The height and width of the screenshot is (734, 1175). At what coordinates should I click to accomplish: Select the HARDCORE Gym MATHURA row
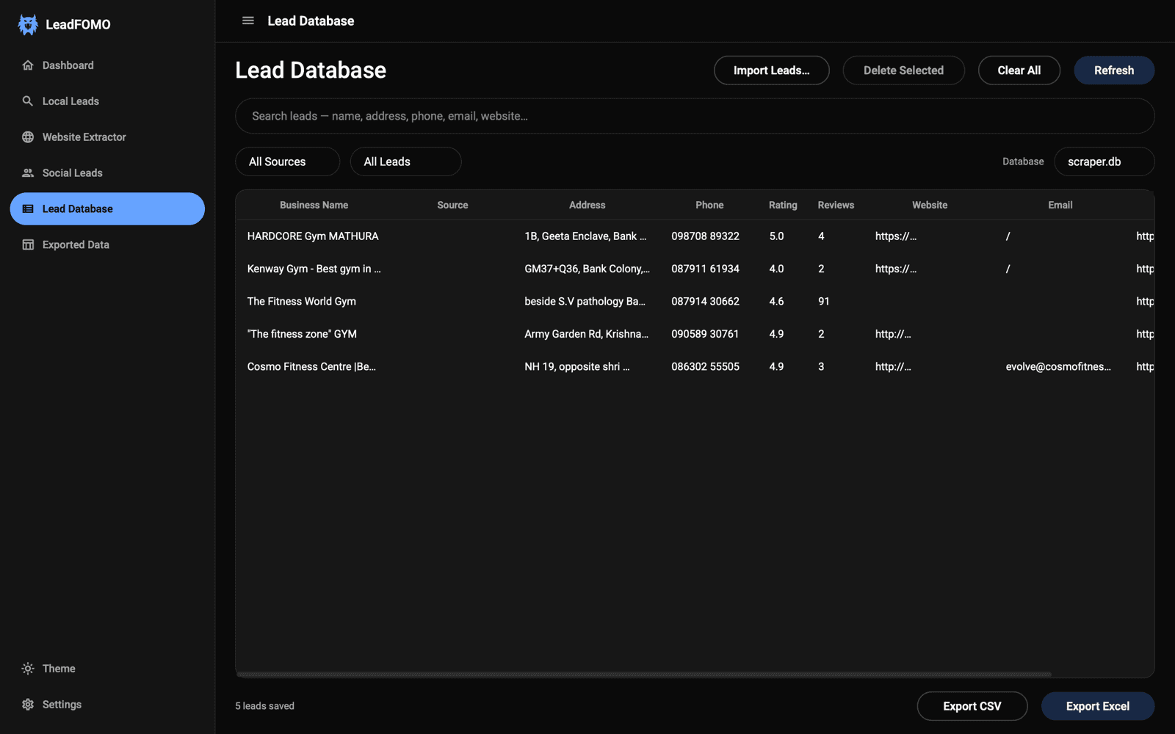tap(695, 236)
